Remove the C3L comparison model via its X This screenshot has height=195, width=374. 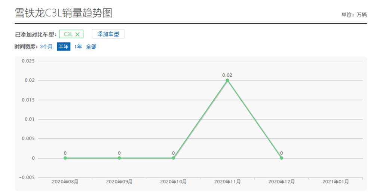[x=77, y=34]
